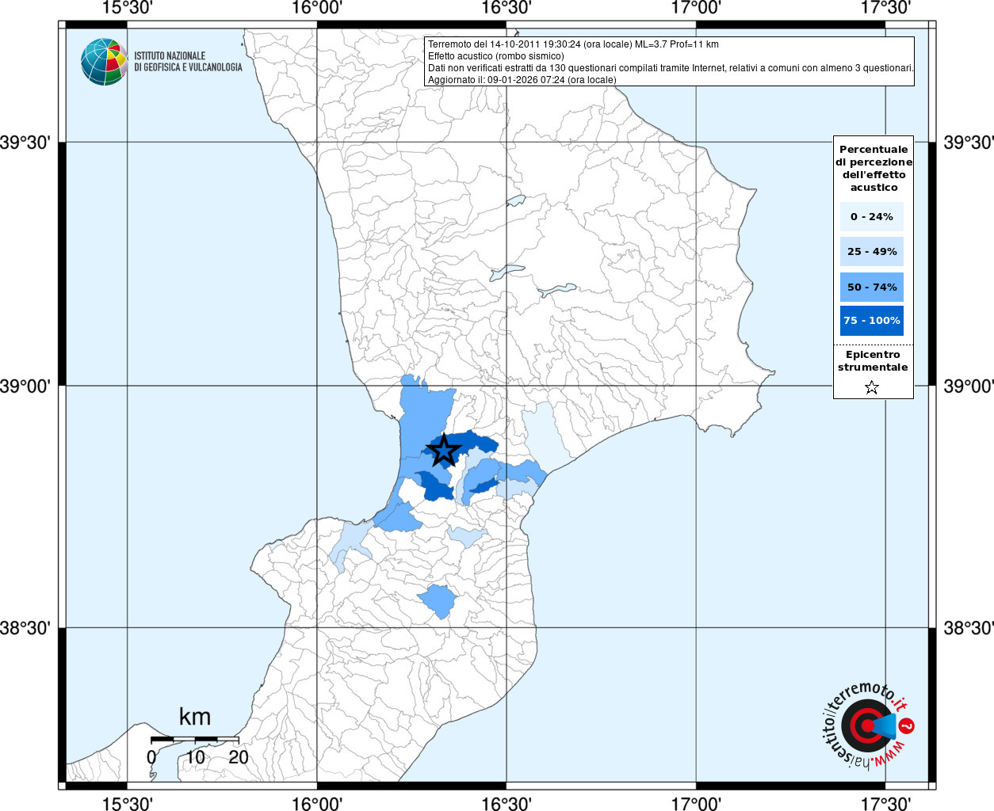This screenshot has width=994, height=811.
Task: Click the top axis label 17°00'
Action: (696, 8)
